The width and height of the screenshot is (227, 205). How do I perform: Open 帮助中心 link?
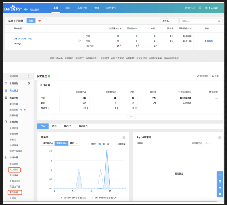pos(190,8)
